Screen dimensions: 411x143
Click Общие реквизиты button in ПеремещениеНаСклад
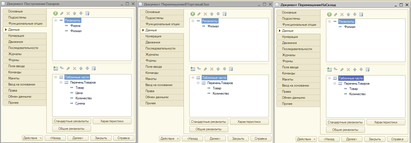point(345,130)
